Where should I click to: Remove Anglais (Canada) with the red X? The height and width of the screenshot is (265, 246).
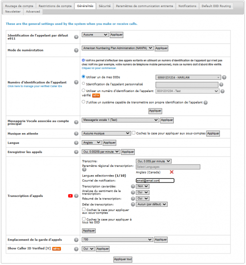click(x=172, y=172)
